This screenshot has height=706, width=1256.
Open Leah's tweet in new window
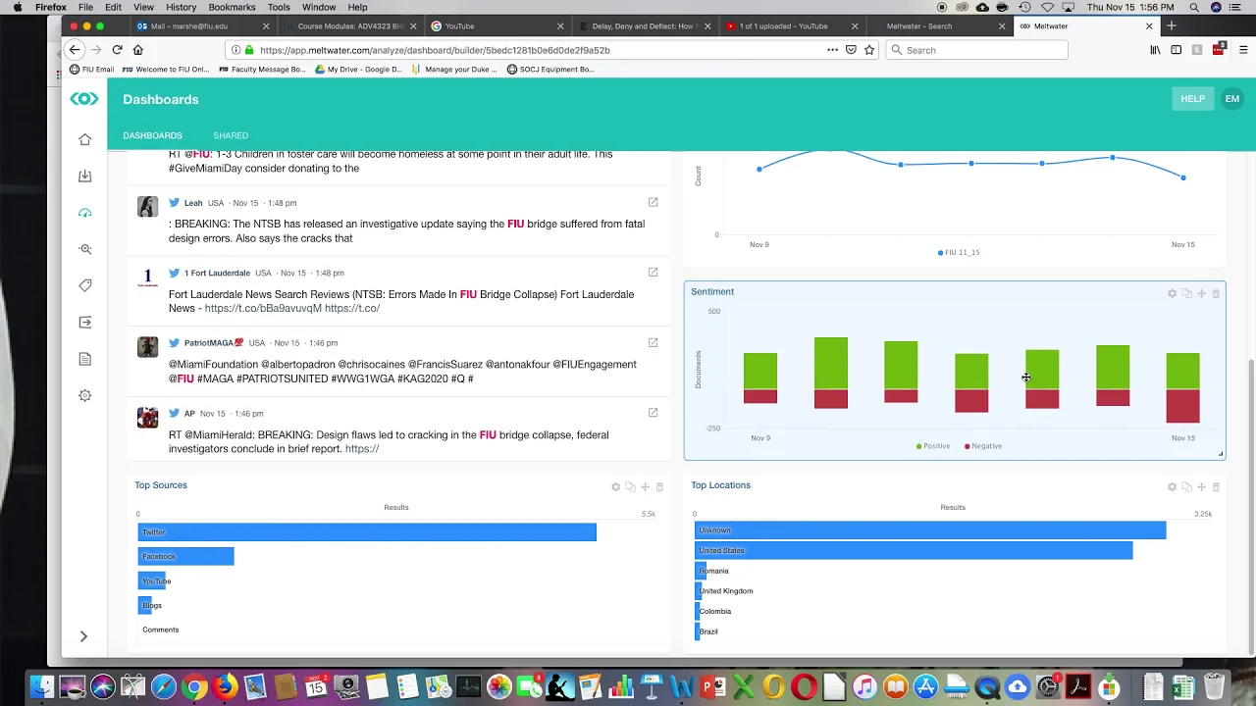pos(653,202)
